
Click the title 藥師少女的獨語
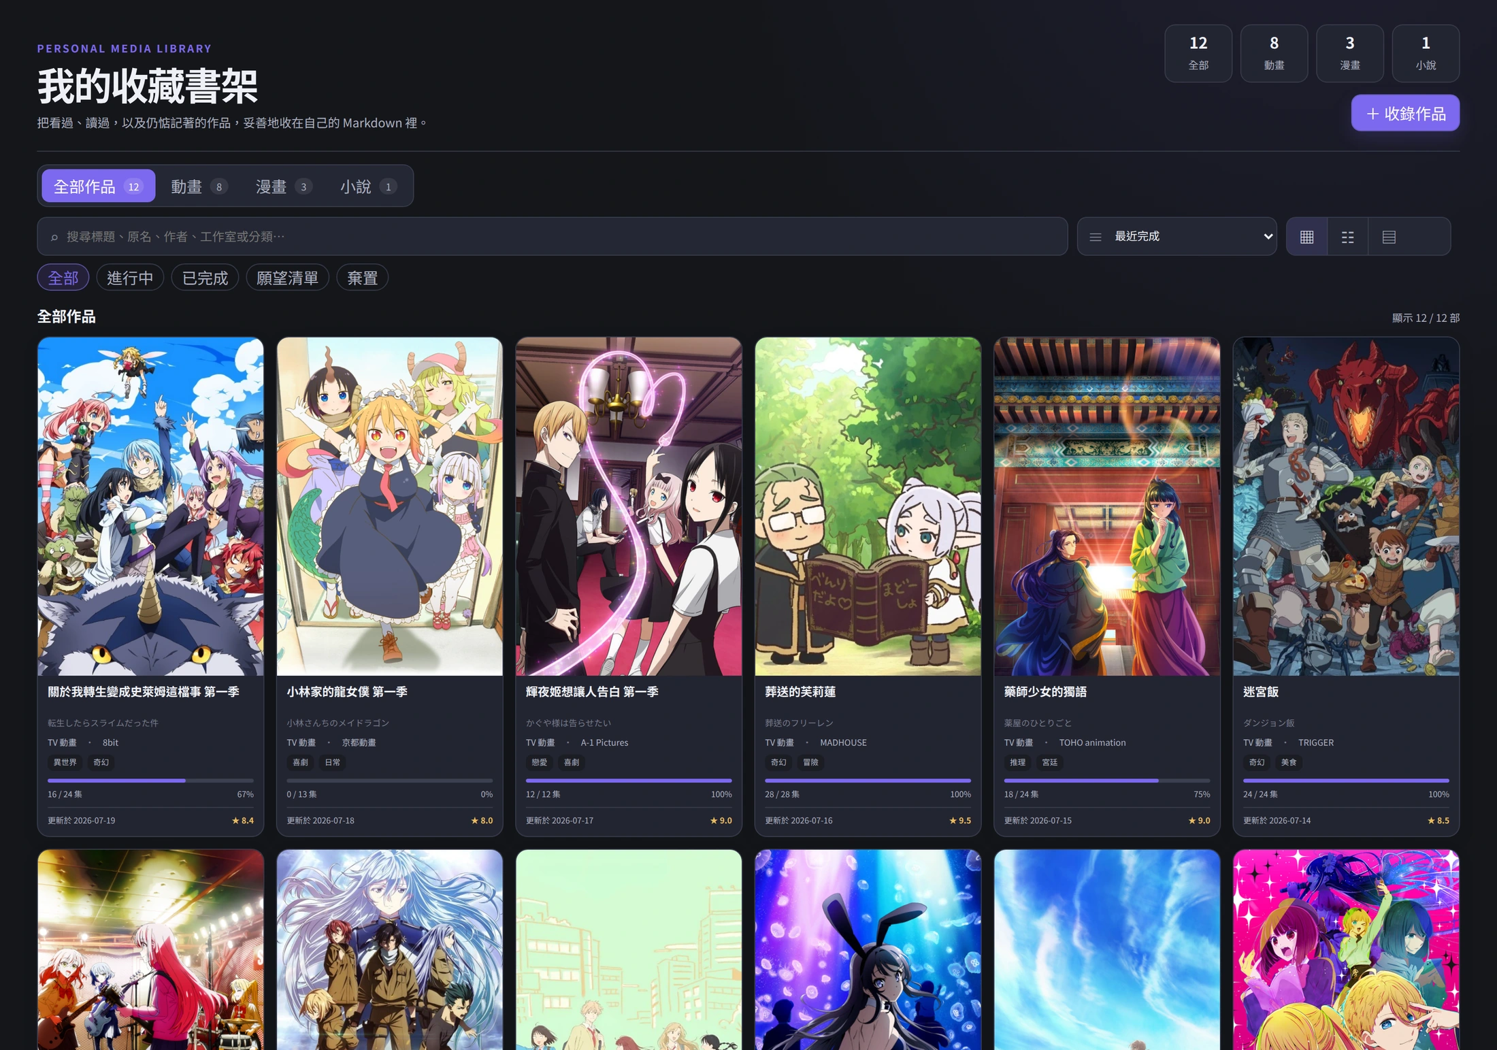pyautogui.click(x=1045, y=691)
